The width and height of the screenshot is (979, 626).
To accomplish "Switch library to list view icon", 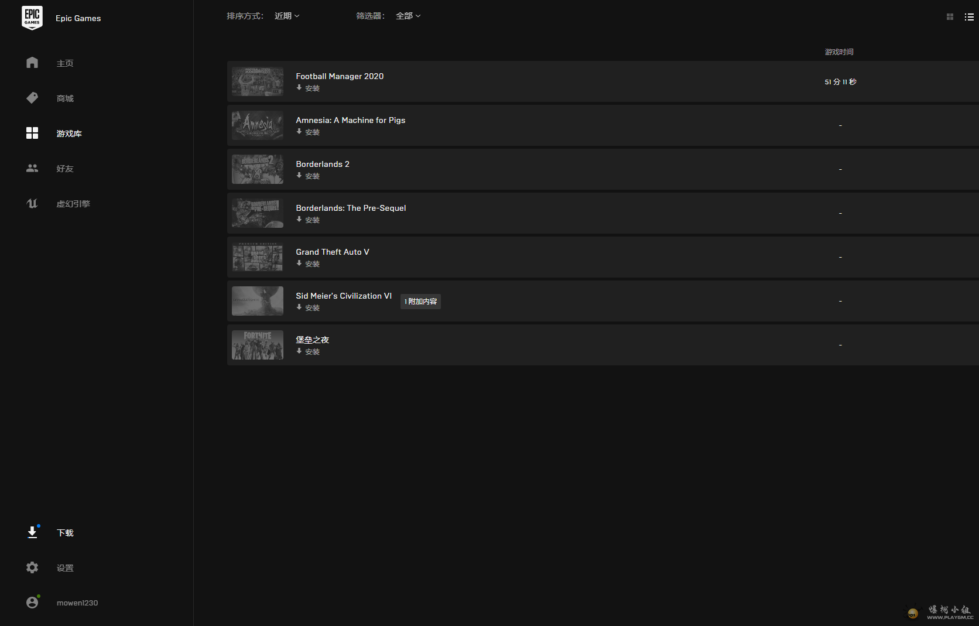I will click(x=969, y=17).
